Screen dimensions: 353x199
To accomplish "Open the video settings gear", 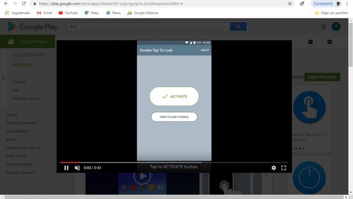I will pyautogui.click(x=274, y=168).
